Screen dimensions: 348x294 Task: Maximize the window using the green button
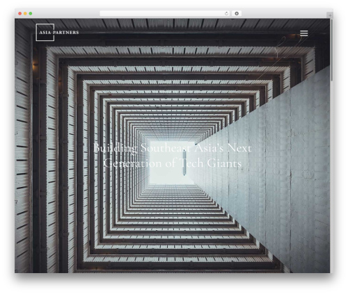pyautogui.click(x=31, y=13)
